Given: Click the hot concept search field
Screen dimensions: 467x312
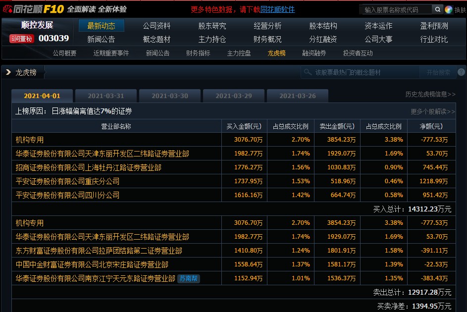Looking at the screenshot, I should click(360, 72).
